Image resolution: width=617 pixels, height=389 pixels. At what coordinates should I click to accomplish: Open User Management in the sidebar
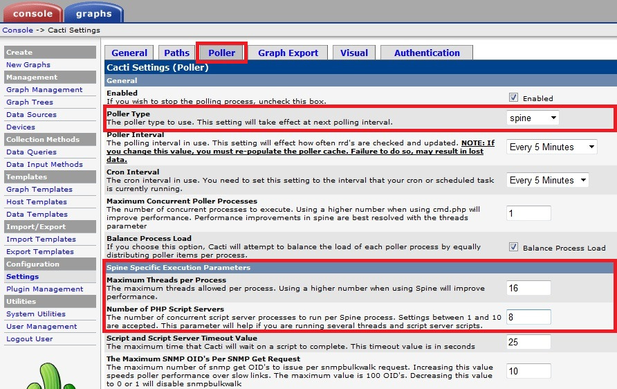click(42, 327)
